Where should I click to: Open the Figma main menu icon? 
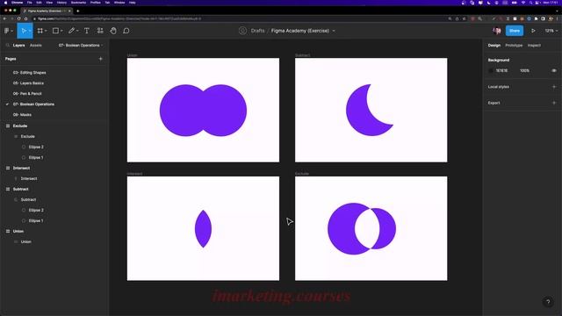click(7, 31)
